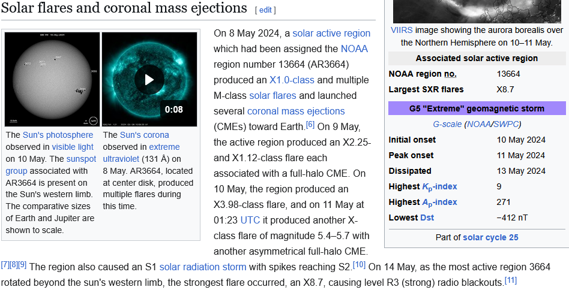Jump to citation 10
The width and height of the screenshot is (569, 299).
coord(360,265)
